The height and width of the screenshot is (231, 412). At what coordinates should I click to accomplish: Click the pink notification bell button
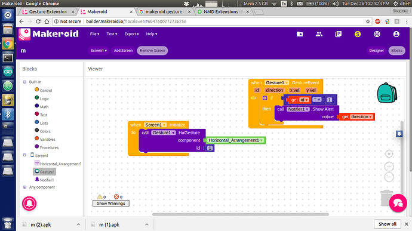point(29,204)
